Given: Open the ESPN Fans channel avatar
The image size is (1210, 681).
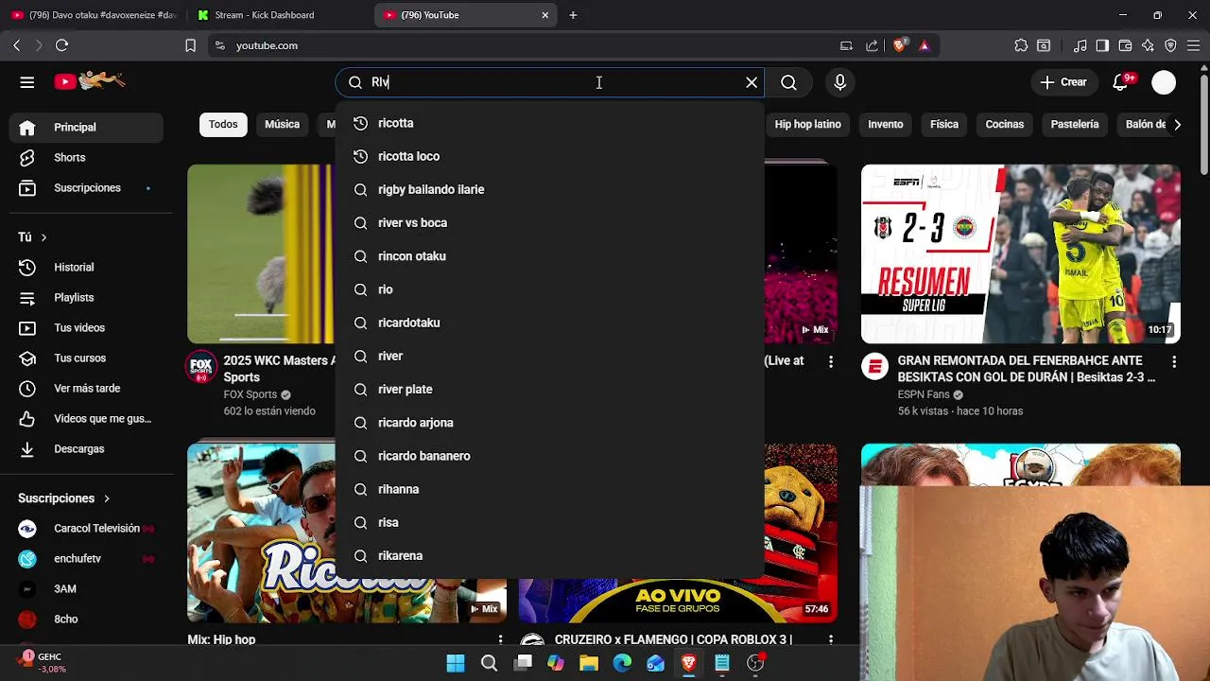Looking at the screenshot, I should [875, 367].
